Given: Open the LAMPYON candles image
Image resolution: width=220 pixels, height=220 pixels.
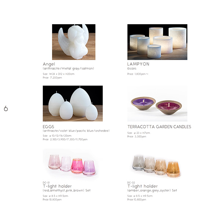Looking at the screenshot, I should pos(157,42).
